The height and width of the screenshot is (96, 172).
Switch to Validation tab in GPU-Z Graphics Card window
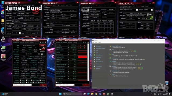[x=32, y=43]
